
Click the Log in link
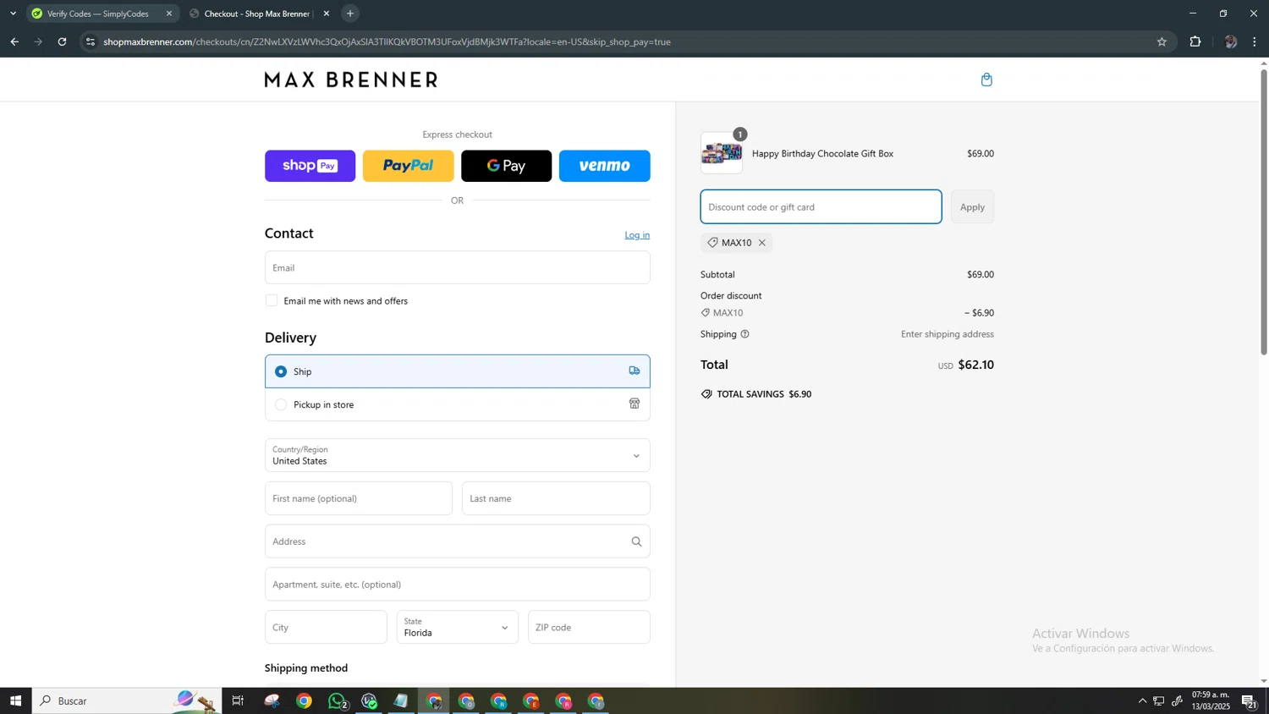click(x=637, y=235)
